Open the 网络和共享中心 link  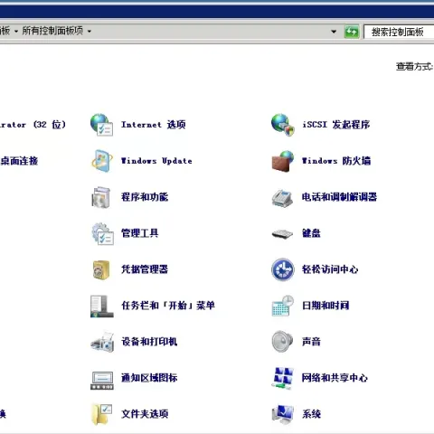click(335, 378)
